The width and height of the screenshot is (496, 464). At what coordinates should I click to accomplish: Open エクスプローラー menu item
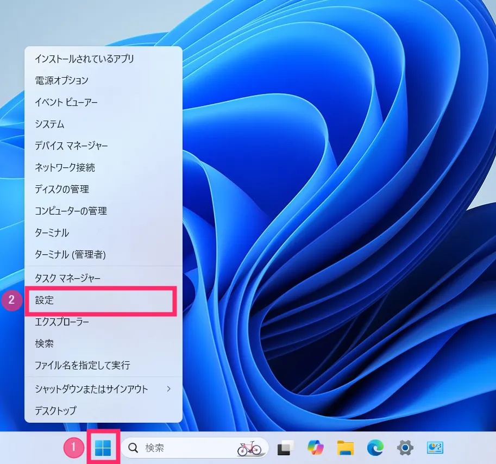tap(103, 322)
